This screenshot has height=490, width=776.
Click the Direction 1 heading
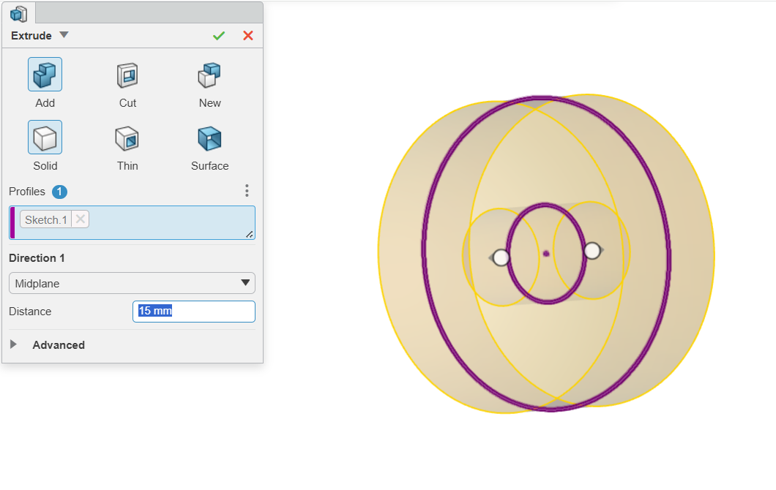pyautogui.click(x=37, y=258)
